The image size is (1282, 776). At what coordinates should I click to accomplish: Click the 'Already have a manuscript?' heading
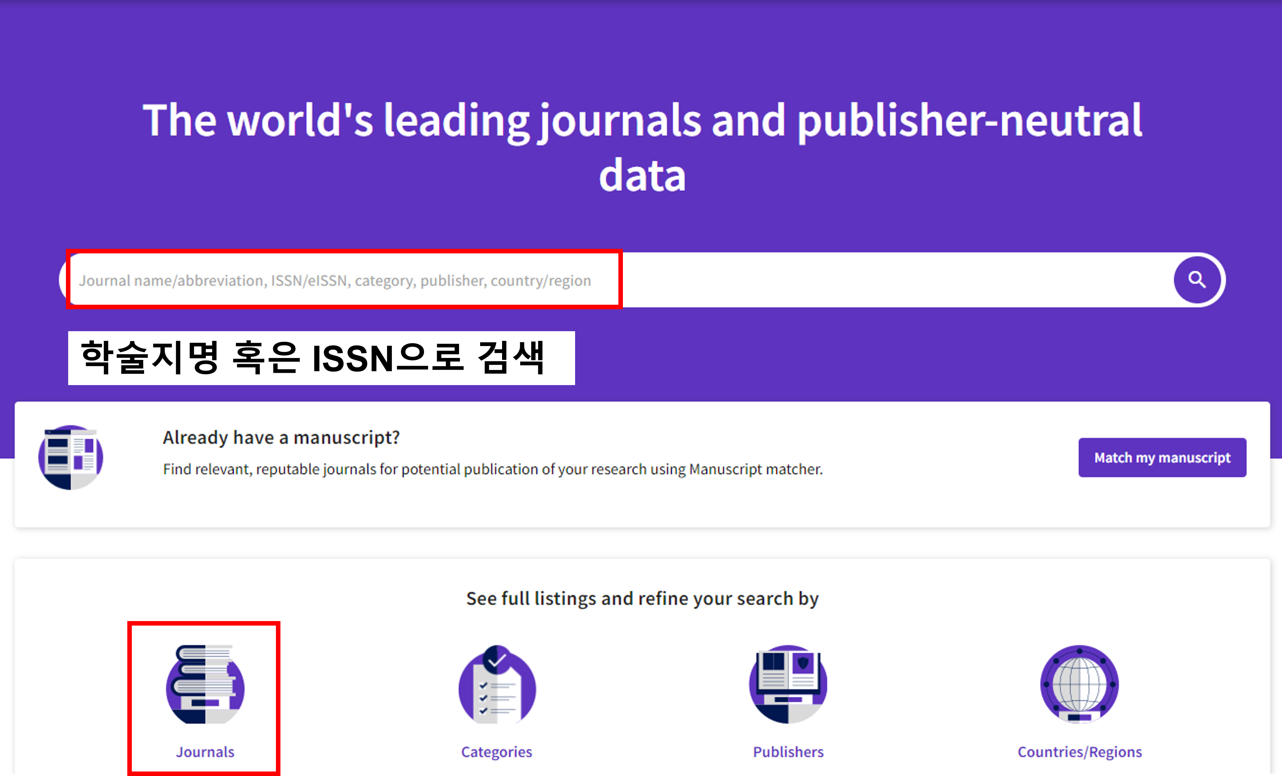(281, 438)
